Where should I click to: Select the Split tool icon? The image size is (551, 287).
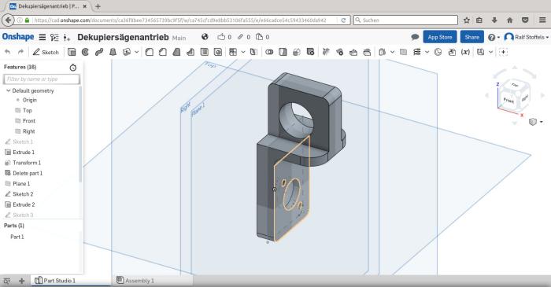click(x=283, y=52)
